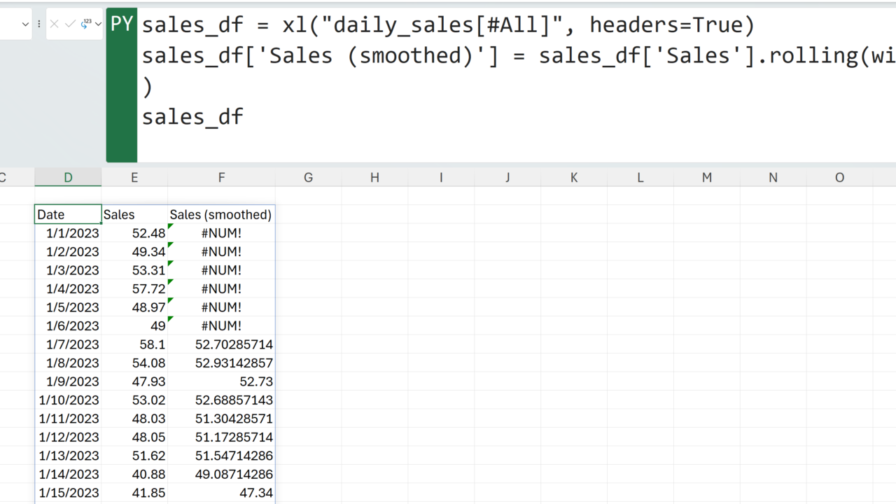This screenshot has width=896, height=504.
Task: Click the smoothed value 47.34
Action: point(221,493)
